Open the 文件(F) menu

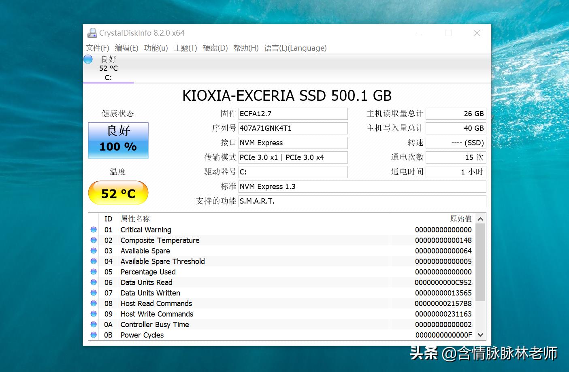point(96,48)
